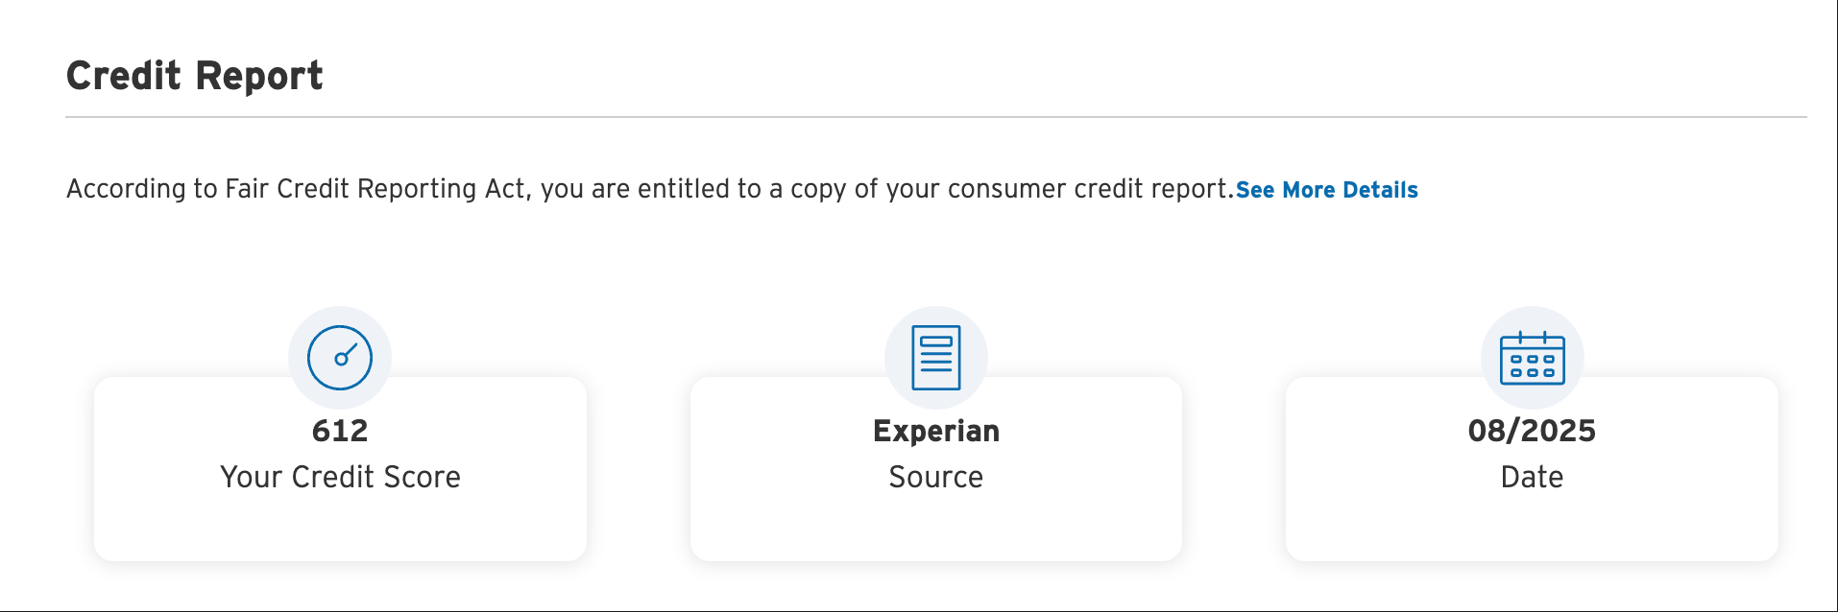Click the circular background behind calendar icon
Image resolution: width=1838 pixels, height=612 pixels.
tap(1533, 358)
